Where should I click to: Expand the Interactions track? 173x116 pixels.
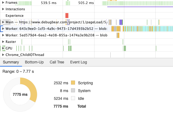(3, 9)
